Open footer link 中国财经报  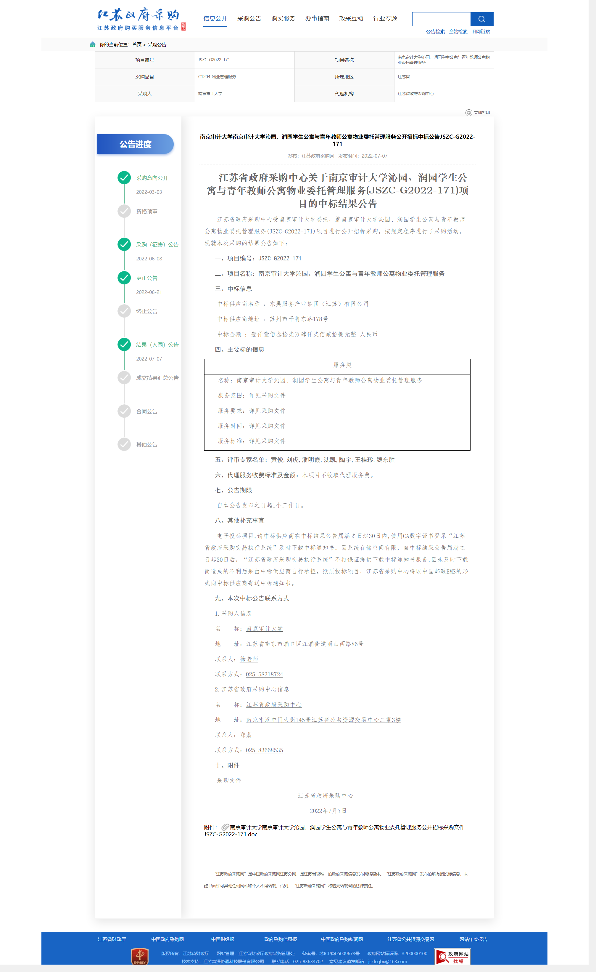point(223,939)
